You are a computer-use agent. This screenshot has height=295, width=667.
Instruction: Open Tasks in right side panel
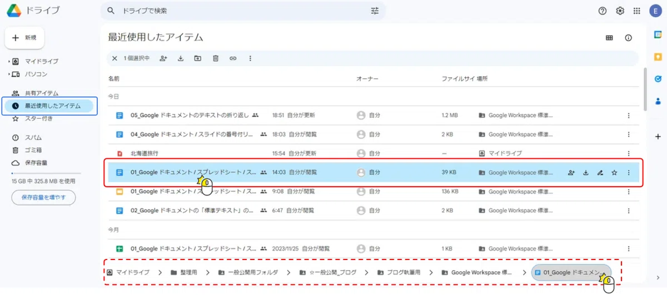click(x=658, y=79)
